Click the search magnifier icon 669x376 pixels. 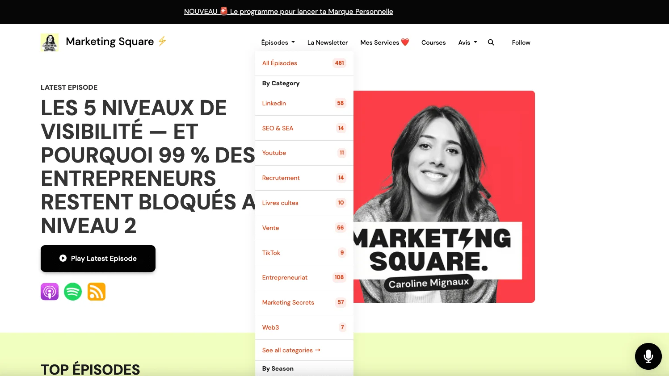[491, 42]
